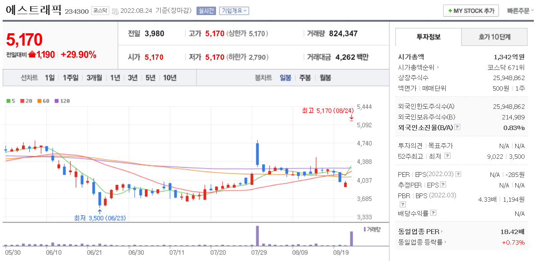This screenshot has width=540, height=261.
Task: Click the small arrow beside 시가총액순위
Action: (438, 68)
